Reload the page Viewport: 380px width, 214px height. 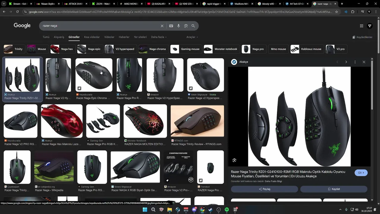point(18,12)
